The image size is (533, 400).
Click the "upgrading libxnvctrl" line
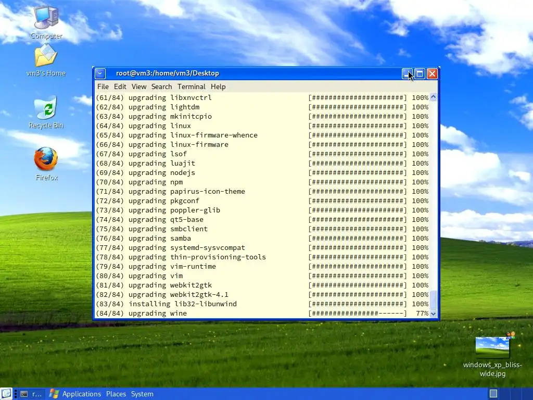pyautogui.click(x=262, y=97)
